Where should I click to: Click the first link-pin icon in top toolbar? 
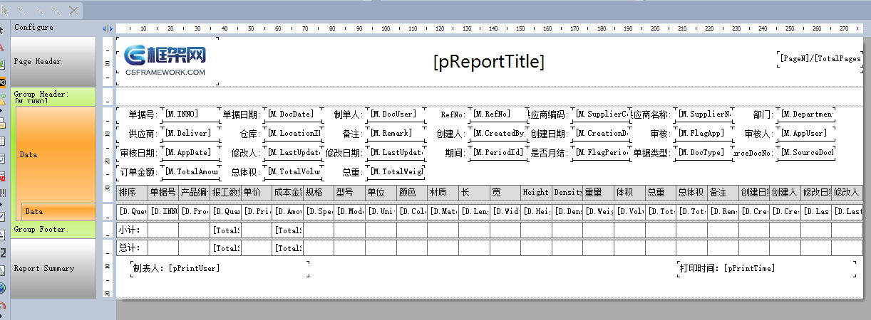[x=22, y=11]
